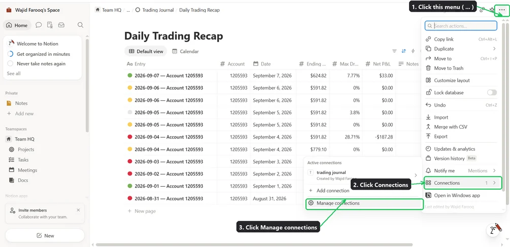Click the Move to Trash bin icon

click(x=428, y=68)
